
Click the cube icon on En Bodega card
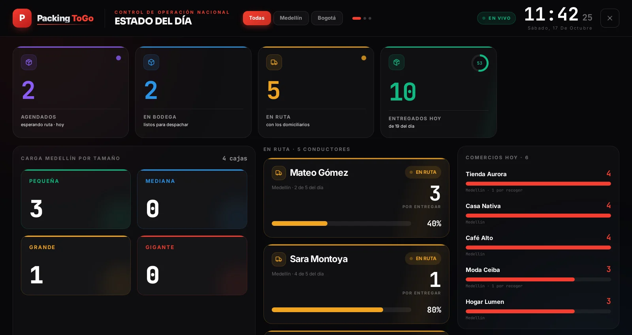point(151,62)
